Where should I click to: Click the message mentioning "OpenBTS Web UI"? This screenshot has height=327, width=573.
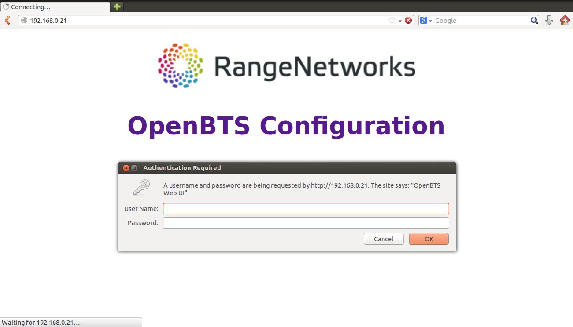tap(302, 189)
